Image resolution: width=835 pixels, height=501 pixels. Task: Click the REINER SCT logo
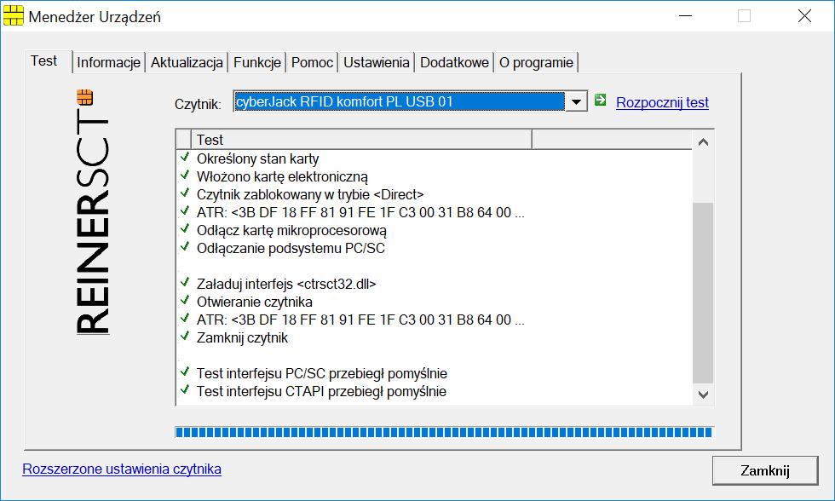pos(92,212)
